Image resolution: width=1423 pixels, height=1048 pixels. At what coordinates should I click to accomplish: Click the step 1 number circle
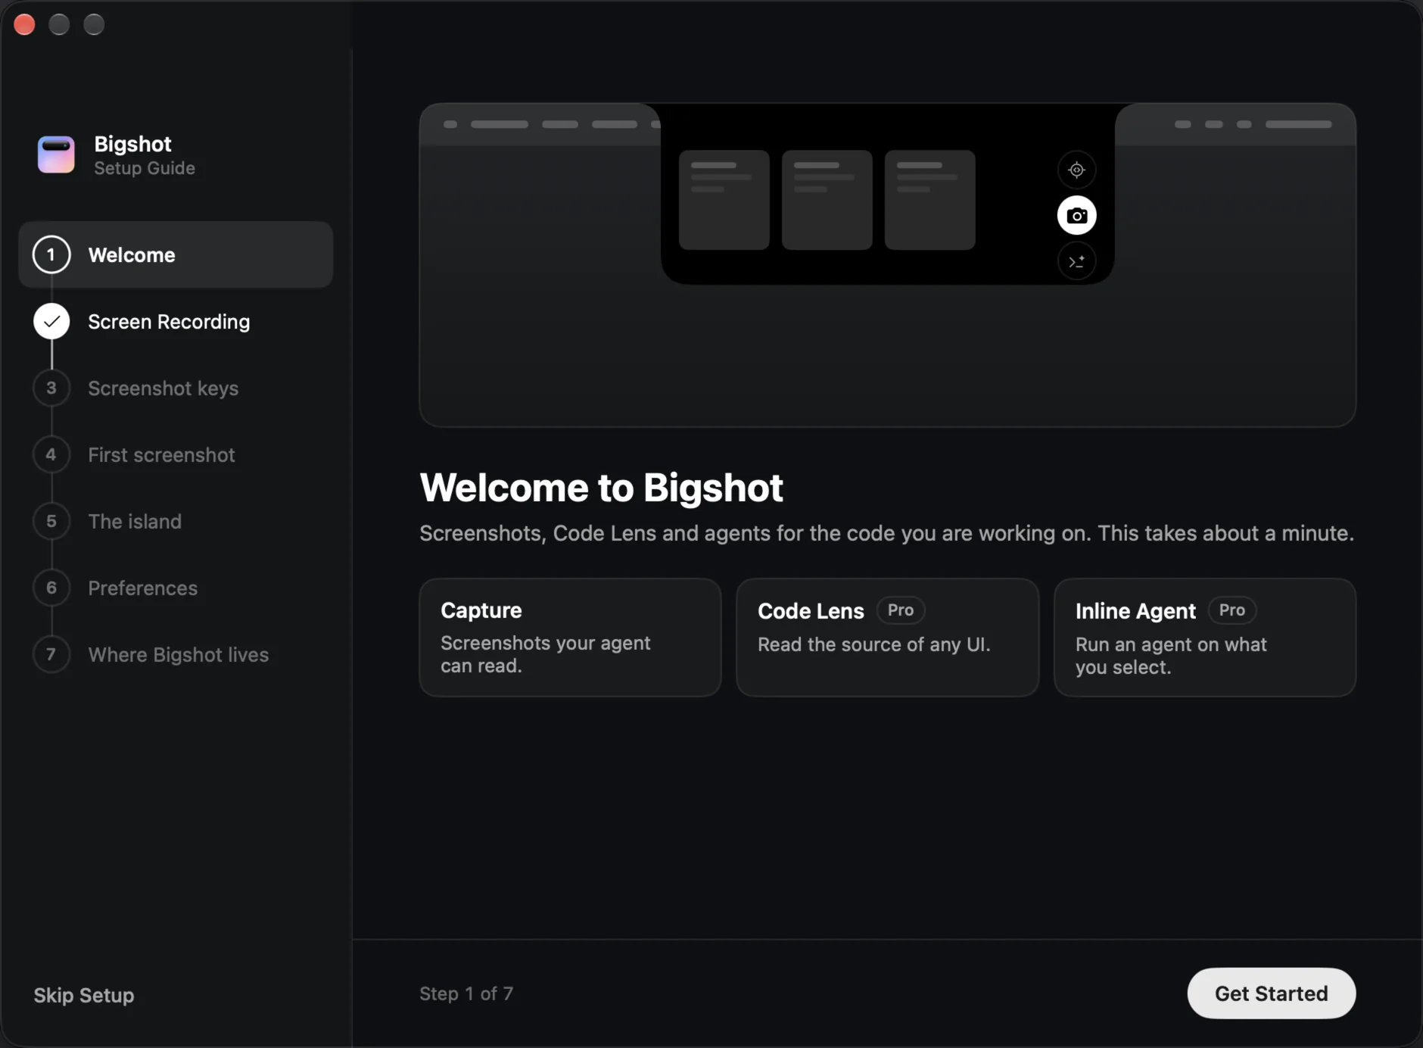[x=51, y=255]
